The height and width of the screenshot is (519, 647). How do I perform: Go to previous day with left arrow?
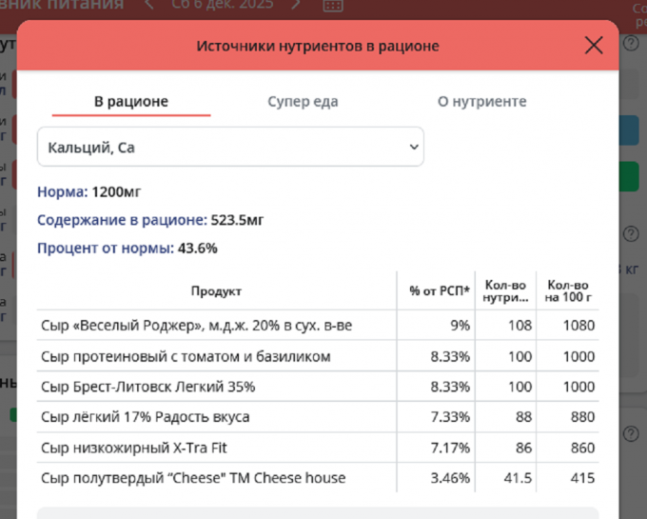pos(149,6)
